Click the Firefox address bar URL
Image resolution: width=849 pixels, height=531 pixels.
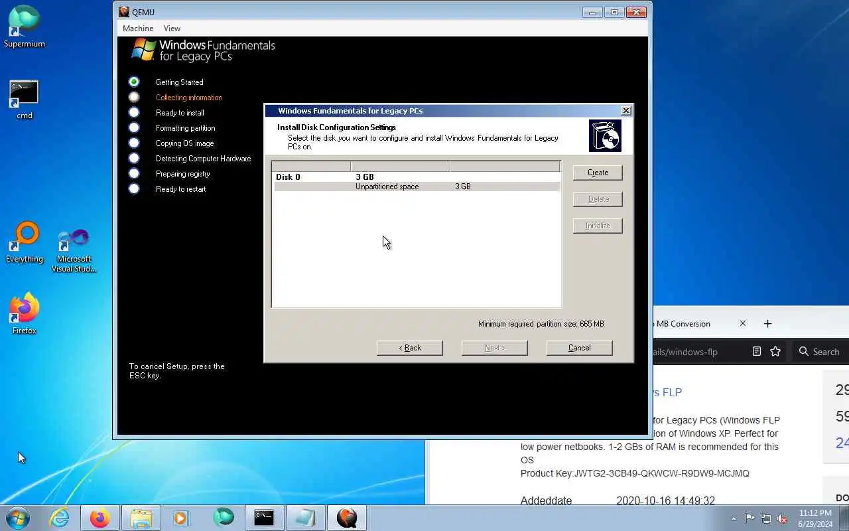[x=685, y=352]
